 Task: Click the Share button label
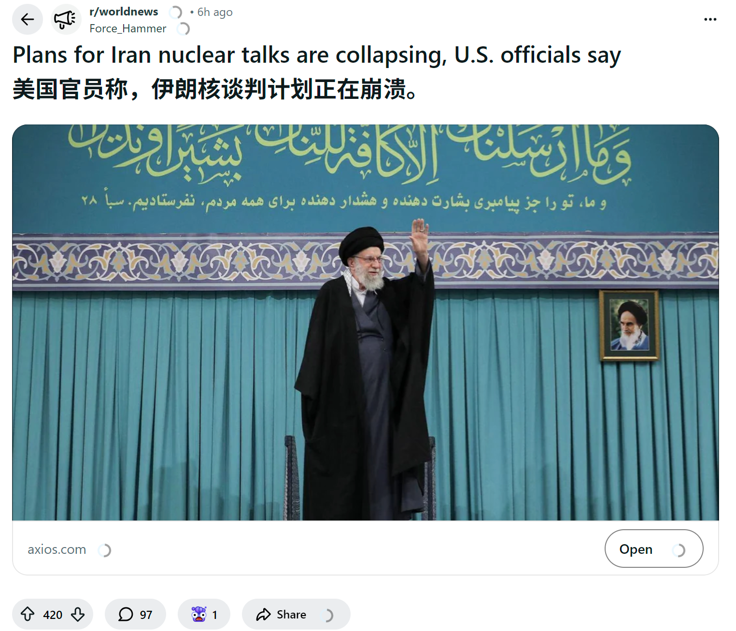[x=291, y=614]
